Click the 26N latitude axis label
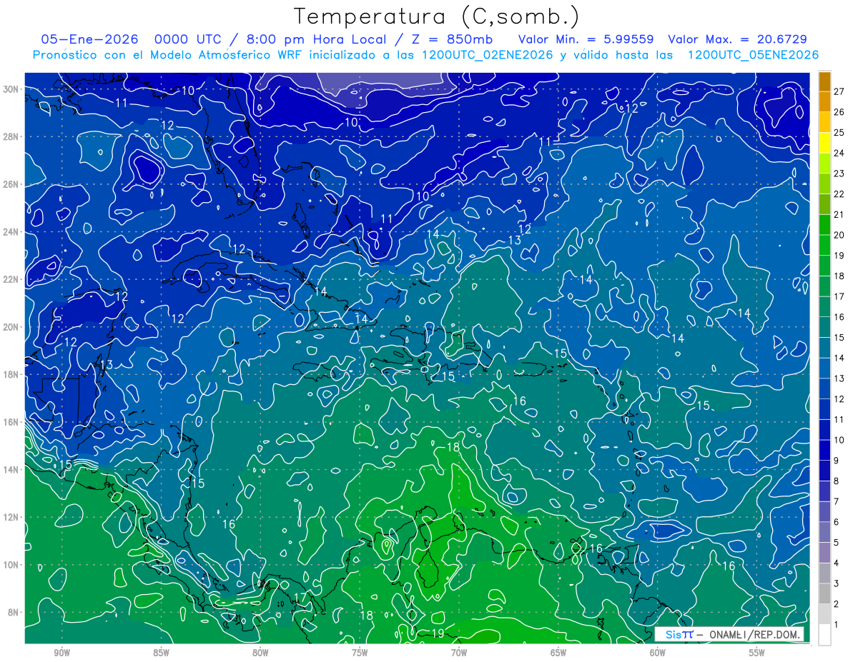The image size is (858, 662). tap(11, 184)
